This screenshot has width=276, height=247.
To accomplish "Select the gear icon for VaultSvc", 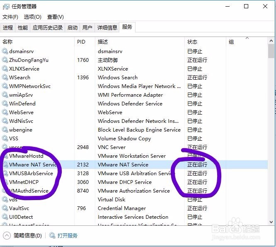I will coord(5,208).
